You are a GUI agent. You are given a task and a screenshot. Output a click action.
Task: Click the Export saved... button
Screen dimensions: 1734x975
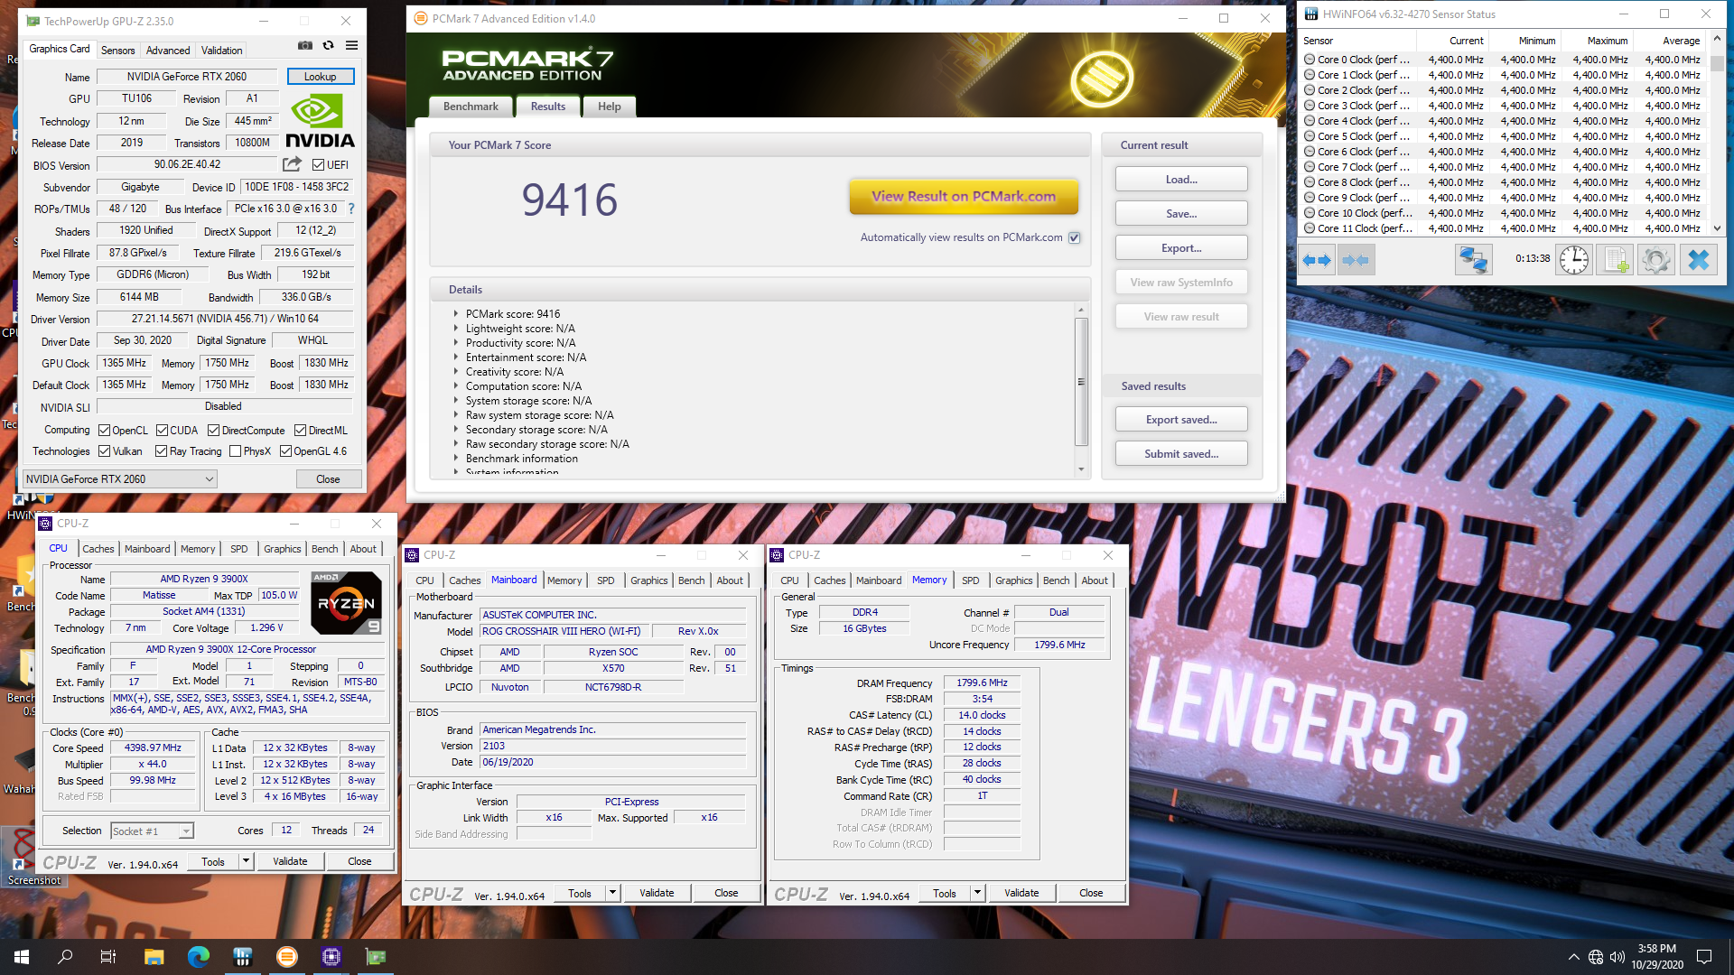click(1181, 420)
